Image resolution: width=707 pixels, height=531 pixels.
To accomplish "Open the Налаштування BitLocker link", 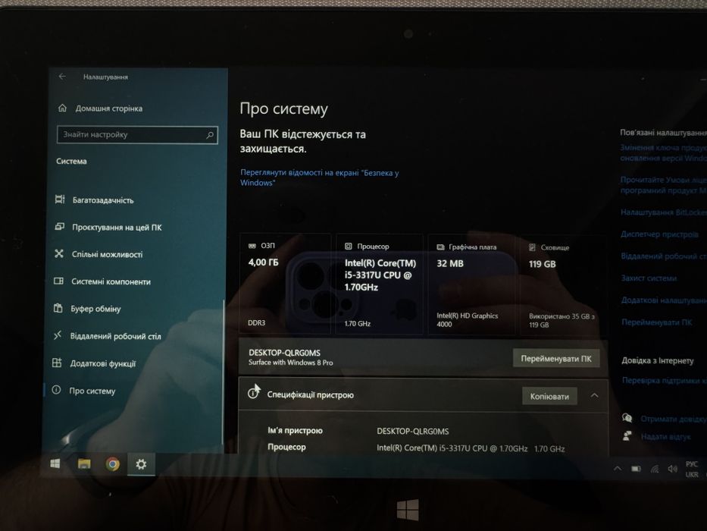I will point(663,212).
